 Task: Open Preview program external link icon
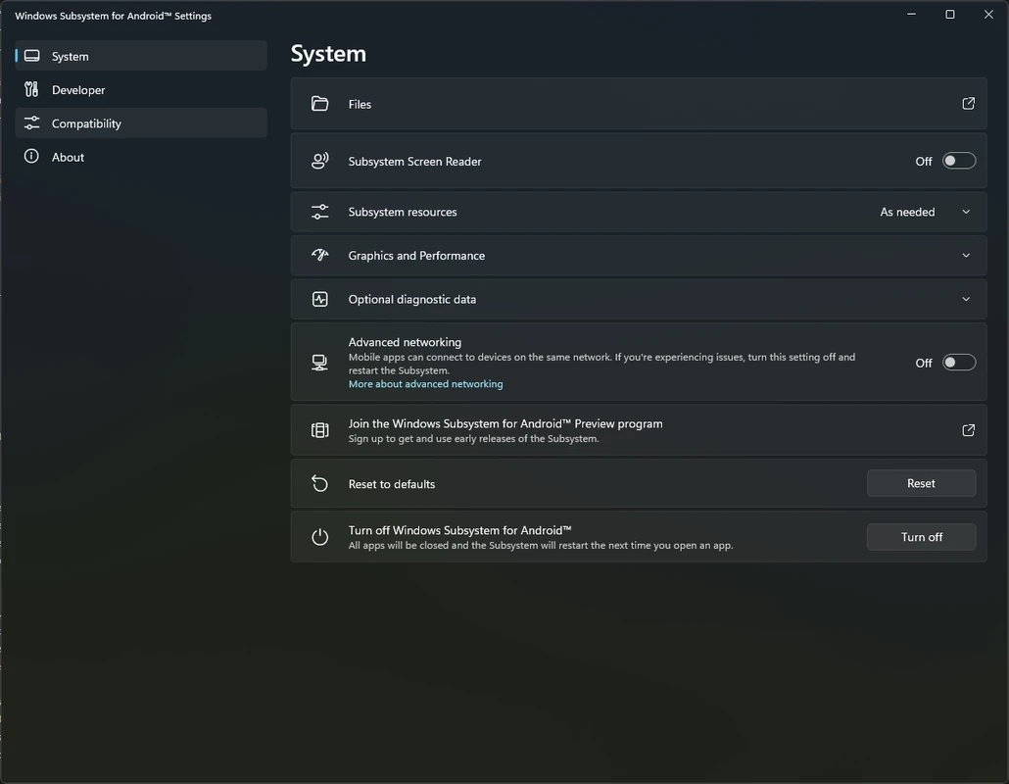(x=968, y=430)
